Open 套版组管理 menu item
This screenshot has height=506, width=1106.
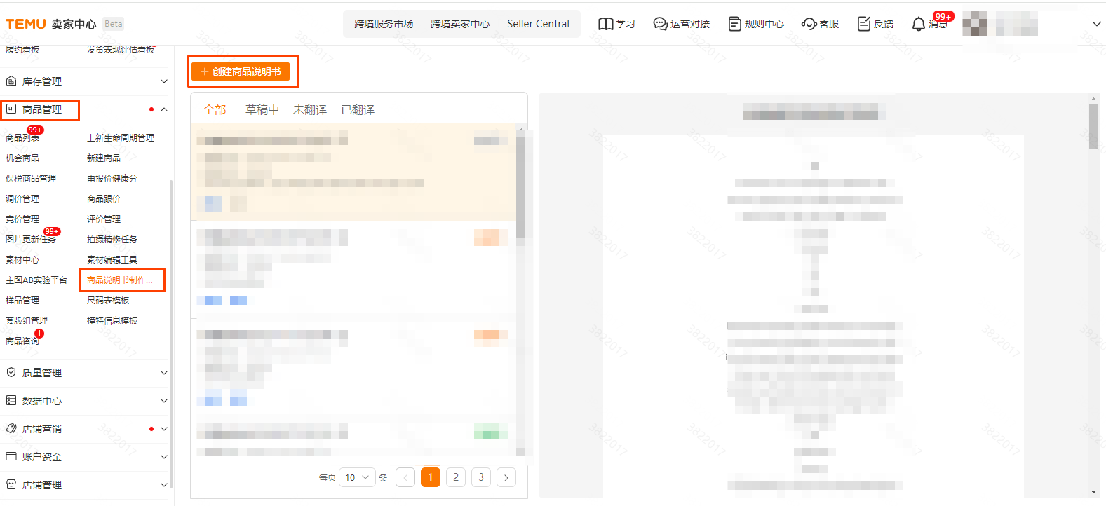27,321
